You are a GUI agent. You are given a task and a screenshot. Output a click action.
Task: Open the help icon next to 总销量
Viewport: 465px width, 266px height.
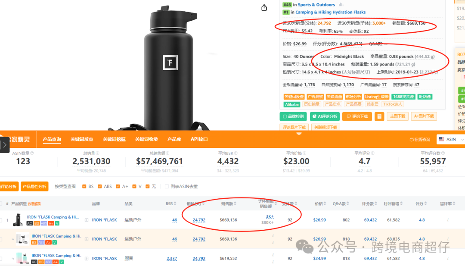coord(98,153)
